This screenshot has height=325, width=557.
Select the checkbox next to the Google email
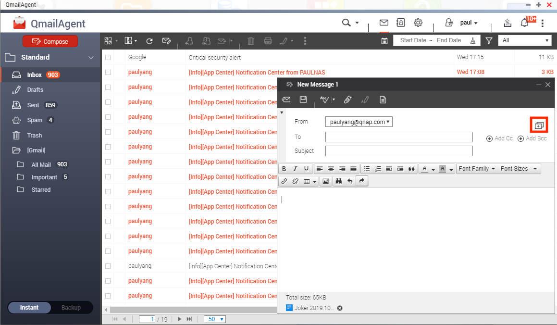click(x=108, y=57)
